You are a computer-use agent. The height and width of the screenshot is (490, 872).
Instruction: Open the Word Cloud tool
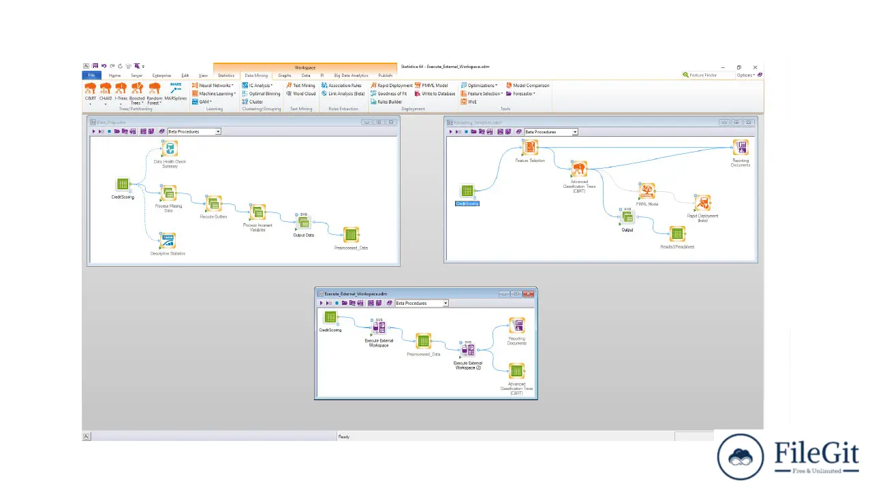[x=301, y=93]
